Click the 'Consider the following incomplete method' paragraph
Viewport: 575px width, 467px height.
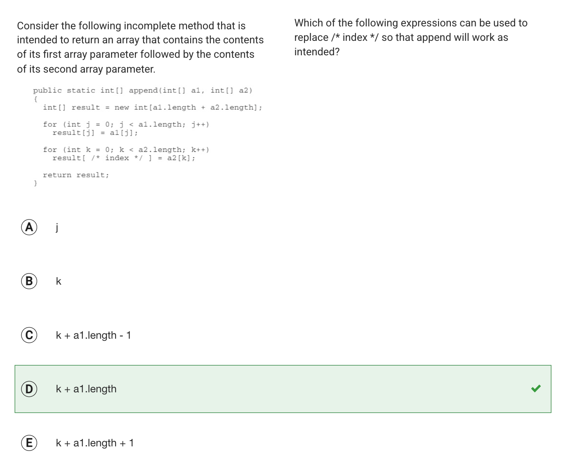[x=140, y=47]
